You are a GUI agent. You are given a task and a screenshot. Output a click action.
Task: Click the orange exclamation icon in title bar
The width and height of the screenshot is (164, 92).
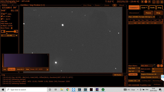click(146, 2)
